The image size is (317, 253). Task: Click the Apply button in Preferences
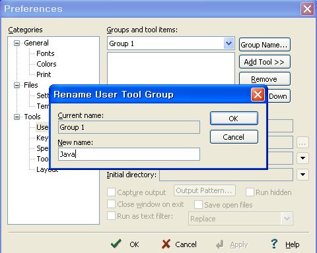(x=232, y=244)
